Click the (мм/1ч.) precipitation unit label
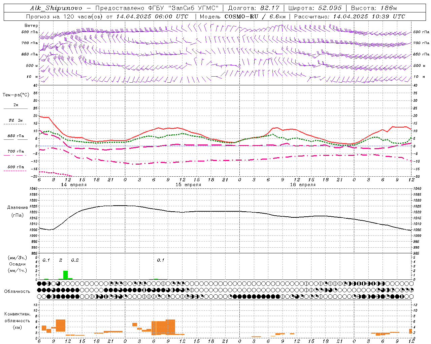 point(18,270)
